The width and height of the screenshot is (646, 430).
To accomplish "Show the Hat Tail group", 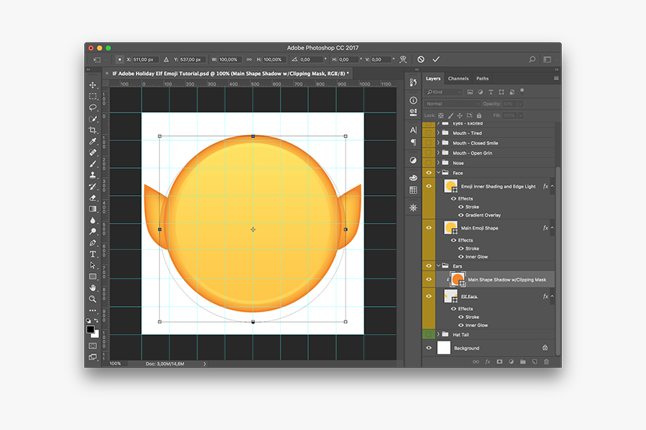I will 428,334.
